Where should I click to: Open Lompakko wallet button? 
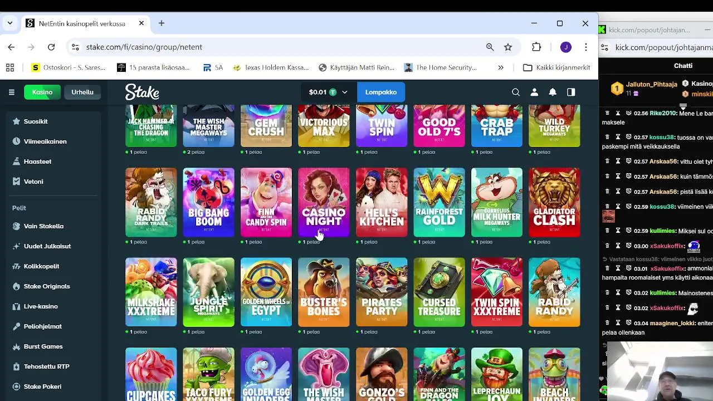click(381, 92)
